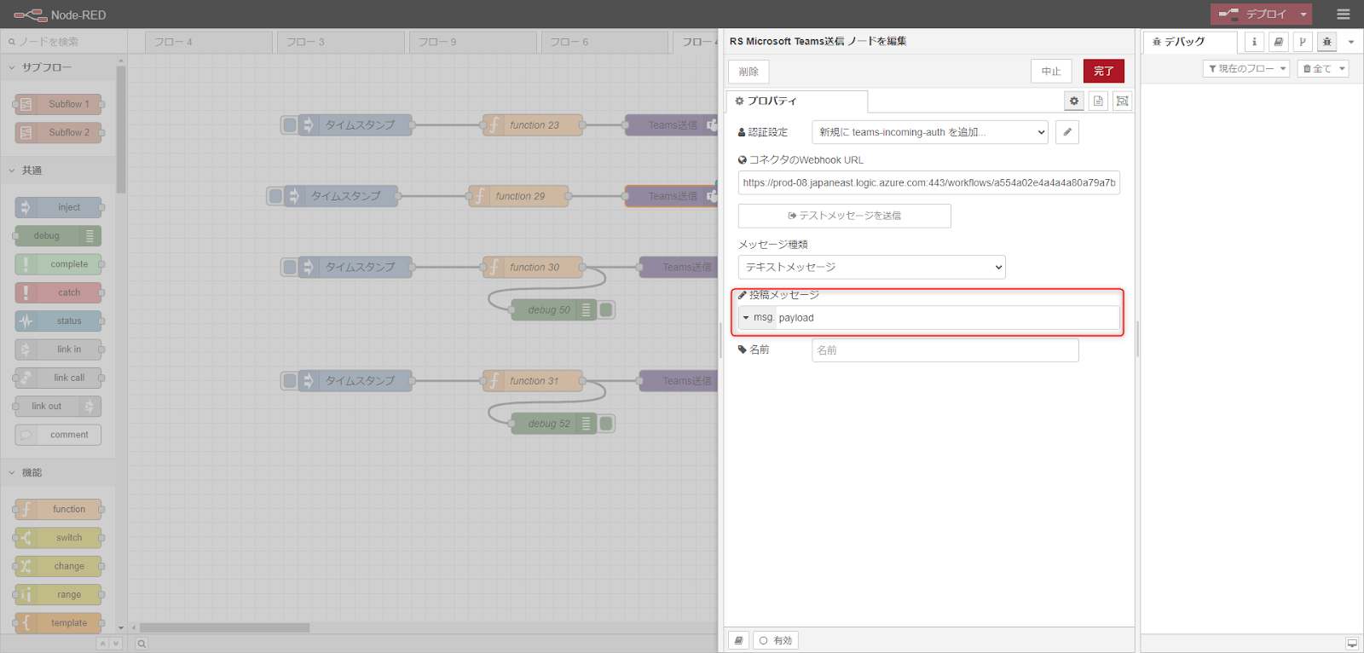Select the function 30 node

pyautogui.click(x=533, y=268)
